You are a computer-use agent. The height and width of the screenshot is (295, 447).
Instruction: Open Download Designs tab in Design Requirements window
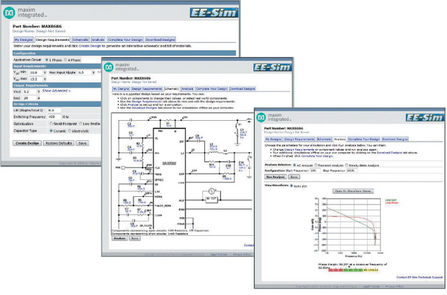pyautogui.click(x=160, y=40)
